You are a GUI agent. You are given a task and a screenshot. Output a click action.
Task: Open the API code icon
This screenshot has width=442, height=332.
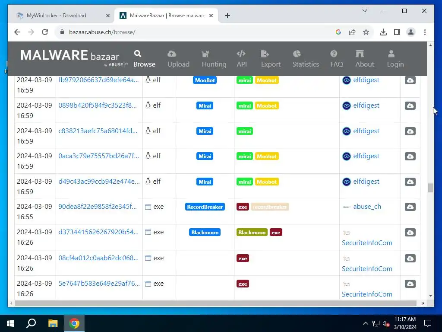coord(241,54)
